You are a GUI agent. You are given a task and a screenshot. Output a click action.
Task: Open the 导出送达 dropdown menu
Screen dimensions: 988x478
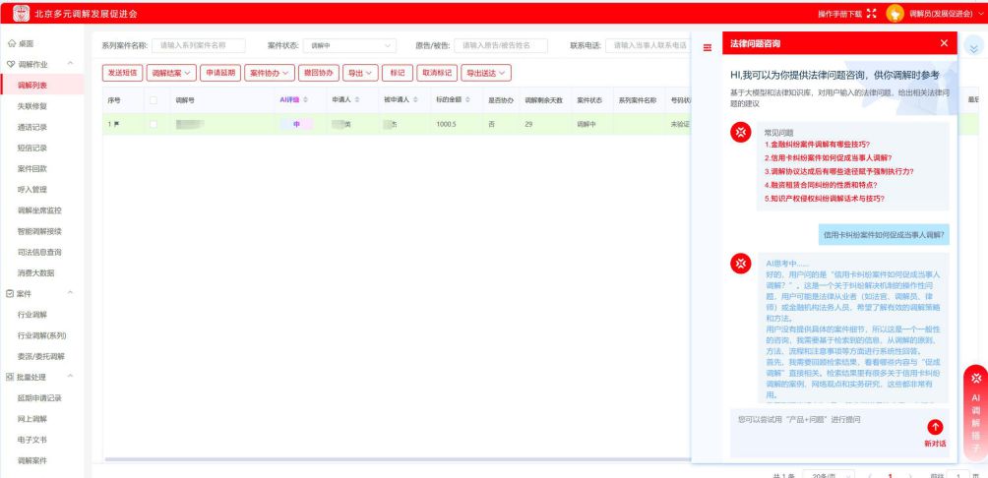coord(488,73)
